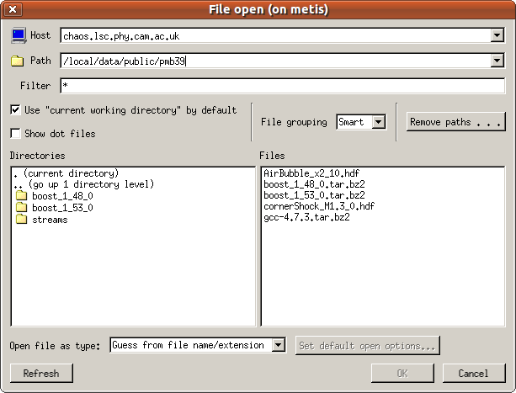Open the file type "Guess from file name/extension" dropdown

[x=280, y=345]
